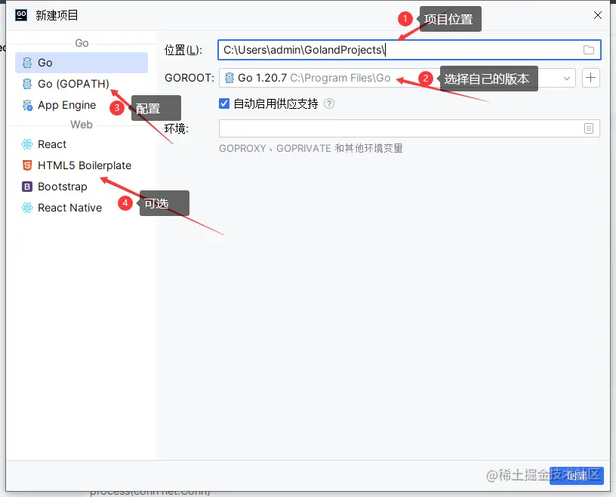616x497 pixels.
Task: Select the Go project type
Action: click(82, 63)
